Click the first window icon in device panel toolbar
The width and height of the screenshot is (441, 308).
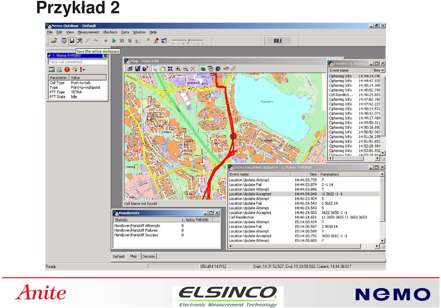(52, 69)
